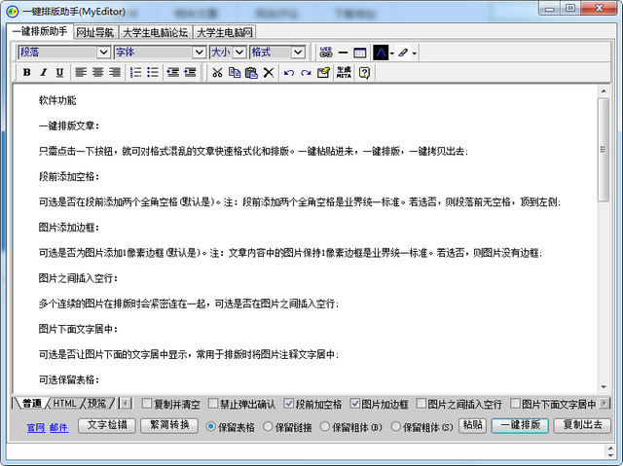
Task: Align text to the left
Action: click(x=81, y=72)
